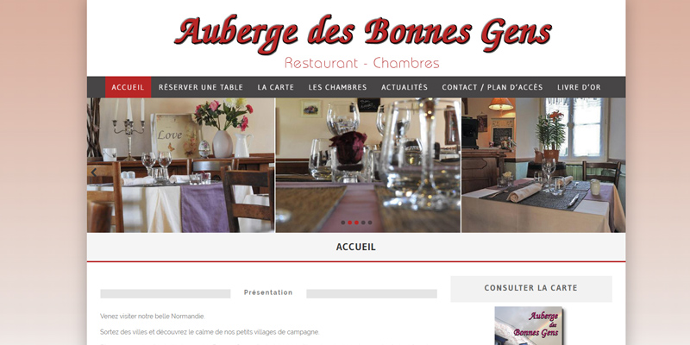The height and width of the screenshot is (345, 690).
Task: Click the slide photo of wine glasses closeup
Action: tap(368, 165)
